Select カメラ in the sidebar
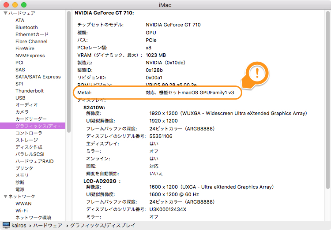The width and height of the screenshot is (331, 230). [22, 112]
